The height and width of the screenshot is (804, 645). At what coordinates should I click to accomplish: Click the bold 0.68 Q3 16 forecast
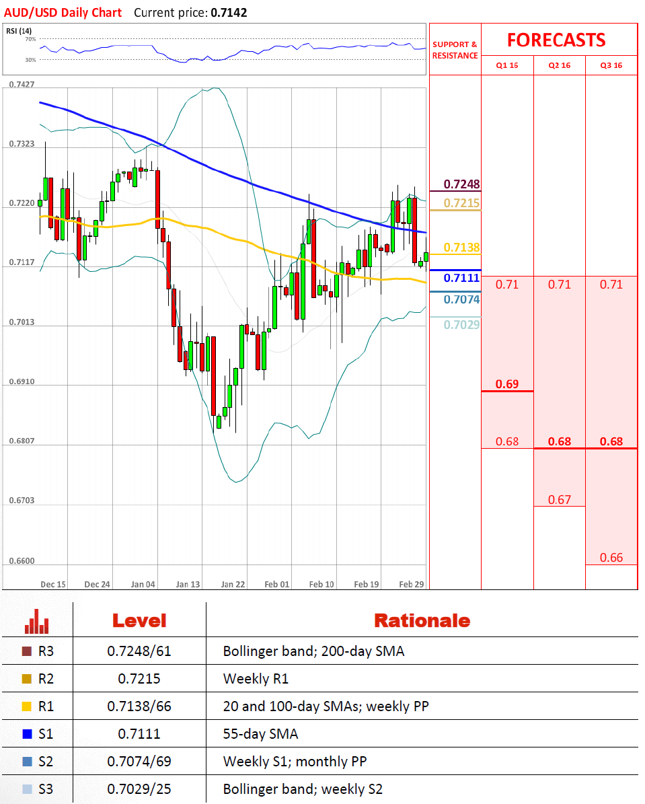click(611, 441)
